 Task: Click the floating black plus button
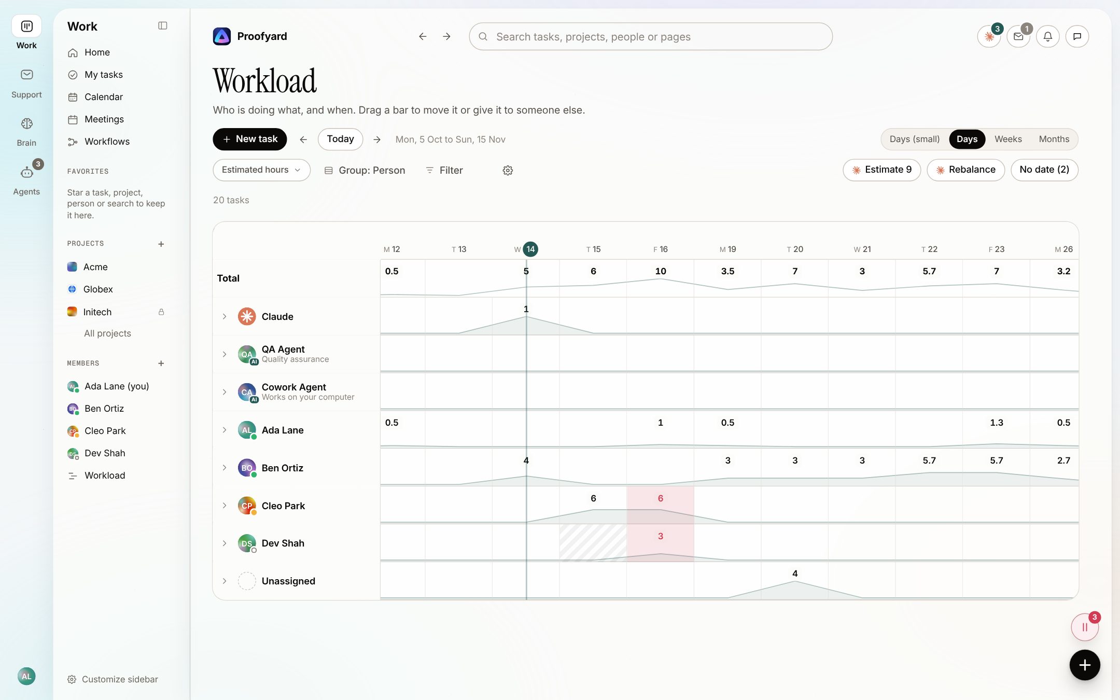tap(1085, 665)
